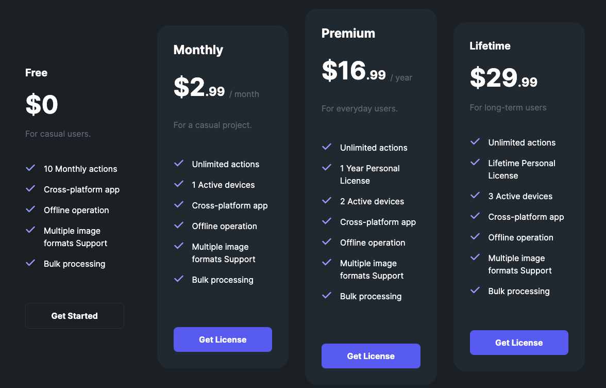Select the Premium plan title
Image resolution: width=606 pixels, height=388 pixels.
pos(348,33)
